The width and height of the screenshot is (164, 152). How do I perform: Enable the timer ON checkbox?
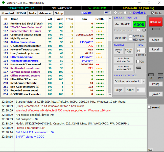tap(138, 62)
